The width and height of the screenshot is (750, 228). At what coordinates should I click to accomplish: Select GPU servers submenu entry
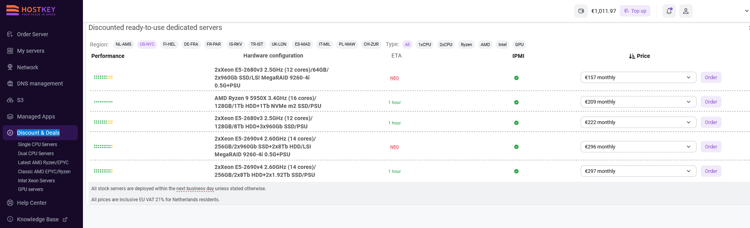coord(30,189)
